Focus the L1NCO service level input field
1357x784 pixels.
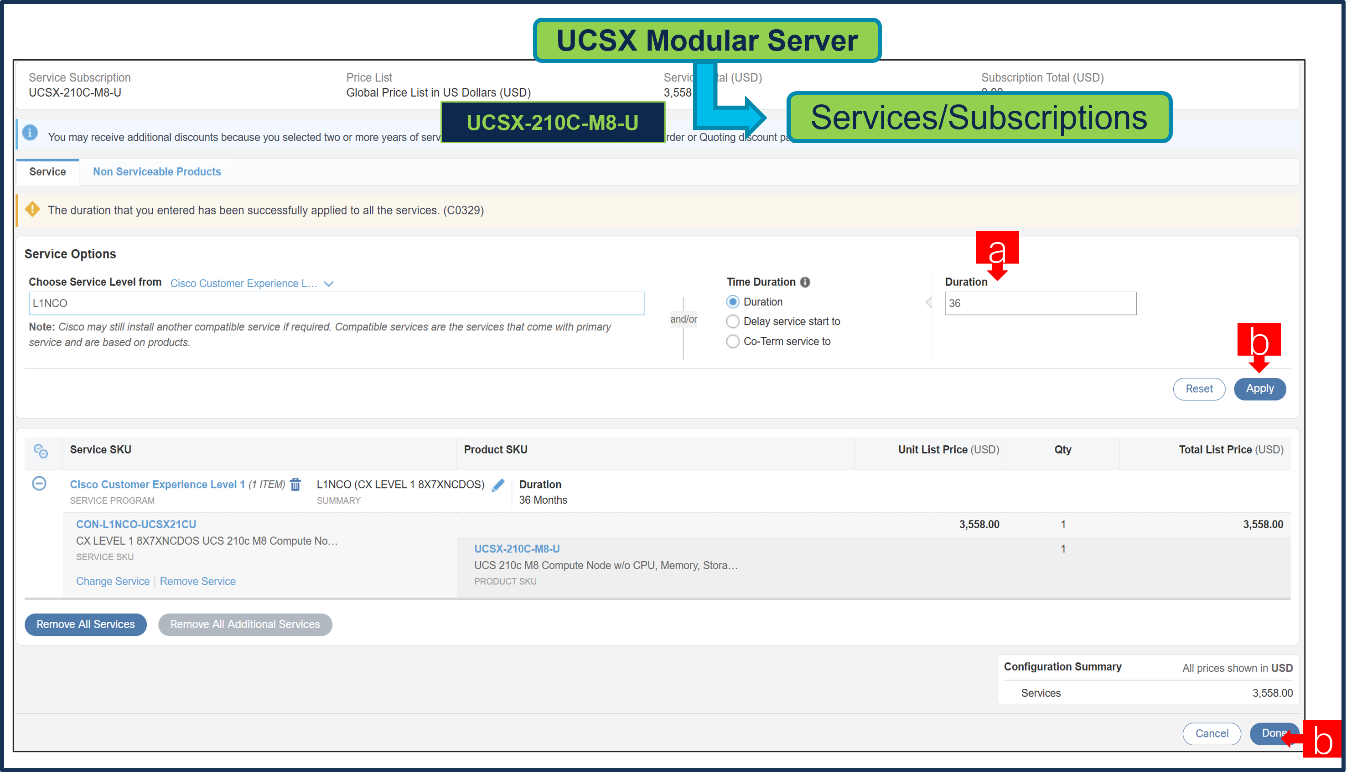[340, 306]
